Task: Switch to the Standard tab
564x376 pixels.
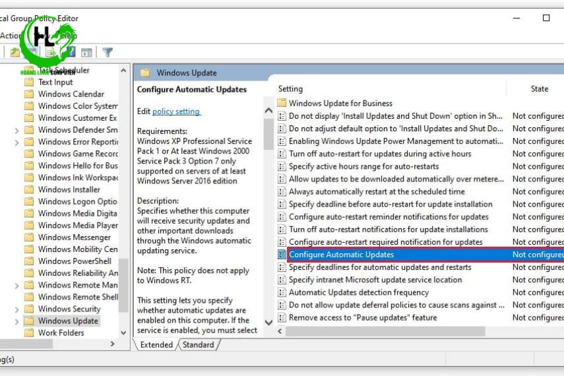Action: point(198,345)
